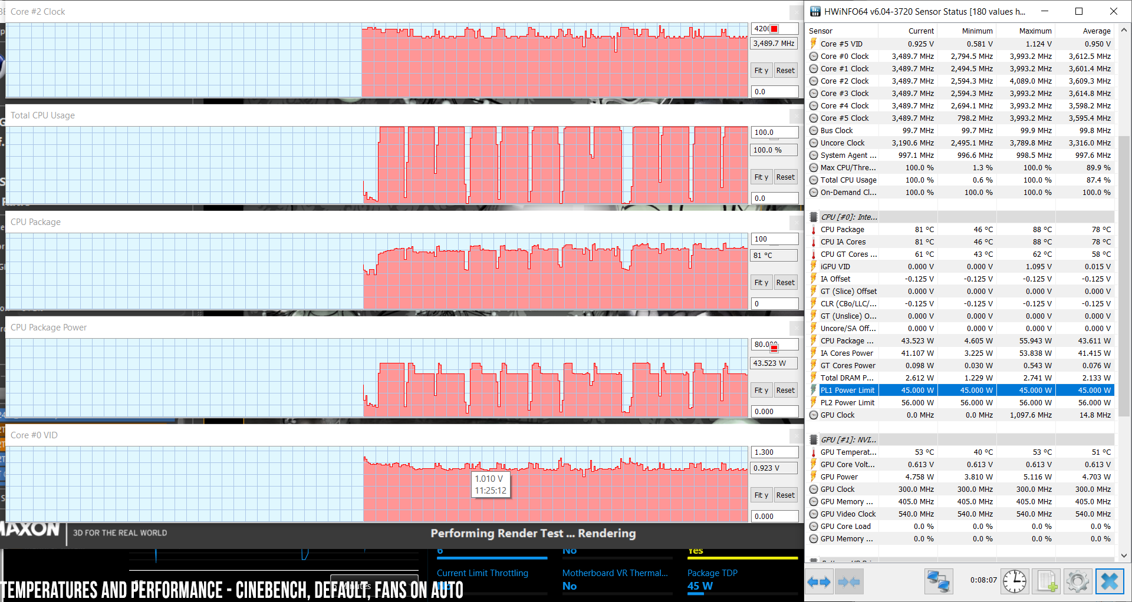This screenshot has height=602, width=1132.
Task: Close sensor status with blue X button
Action: coord(1110,582)
